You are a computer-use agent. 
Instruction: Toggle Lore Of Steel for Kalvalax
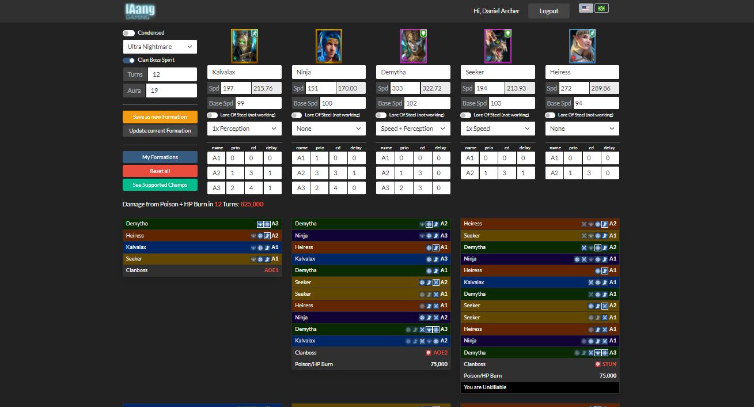click(x=212, y=115)
